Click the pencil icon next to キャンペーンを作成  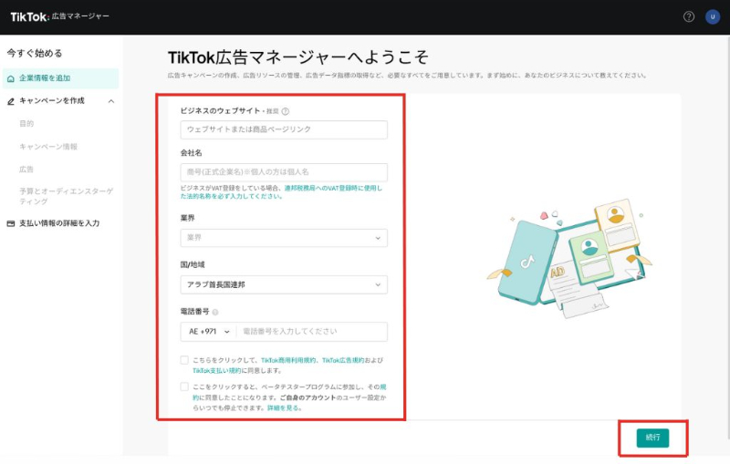pos(11,100)
